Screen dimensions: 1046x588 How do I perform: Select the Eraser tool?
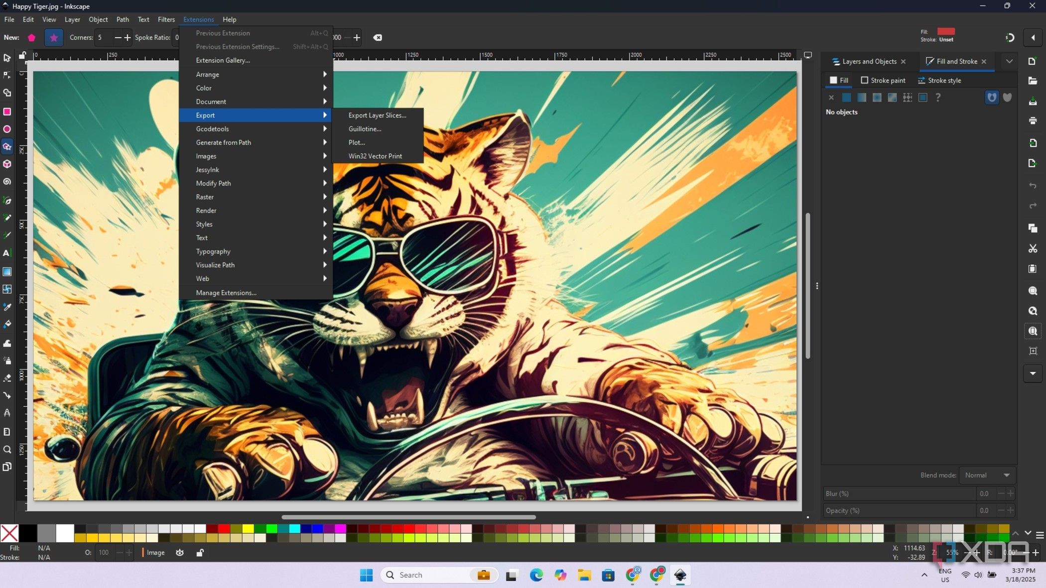click(7, 378)
